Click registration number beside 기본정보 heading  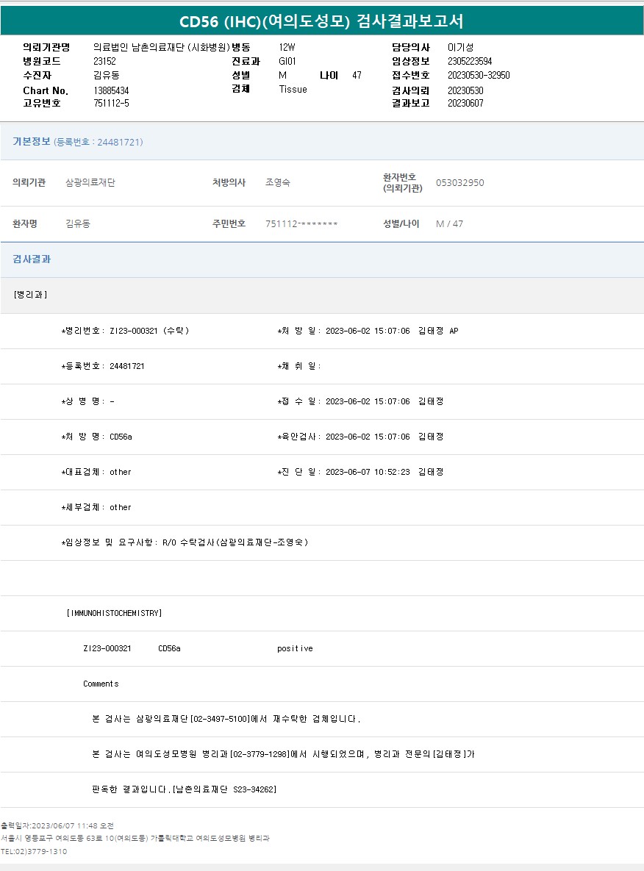coord(99,143)
